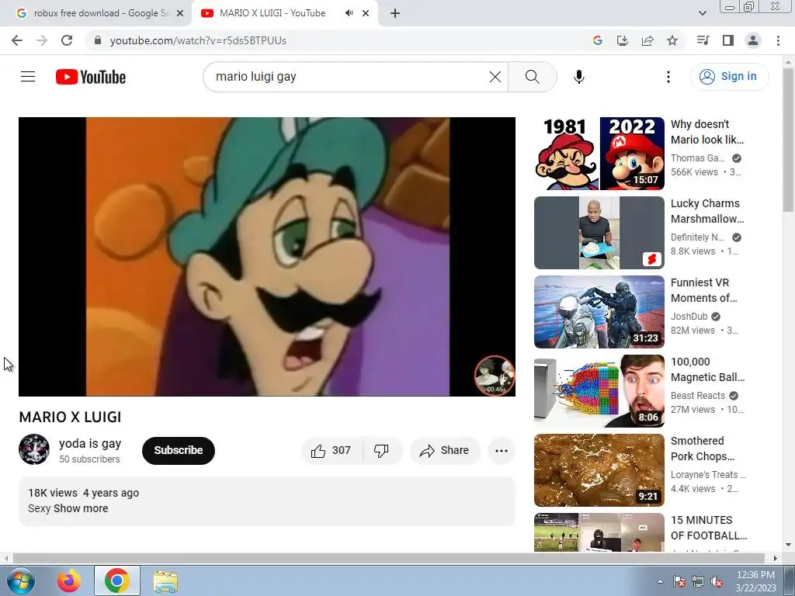The image size is (795, 596).
Task: Open Action Center flag in system tray
Action: 679,582
